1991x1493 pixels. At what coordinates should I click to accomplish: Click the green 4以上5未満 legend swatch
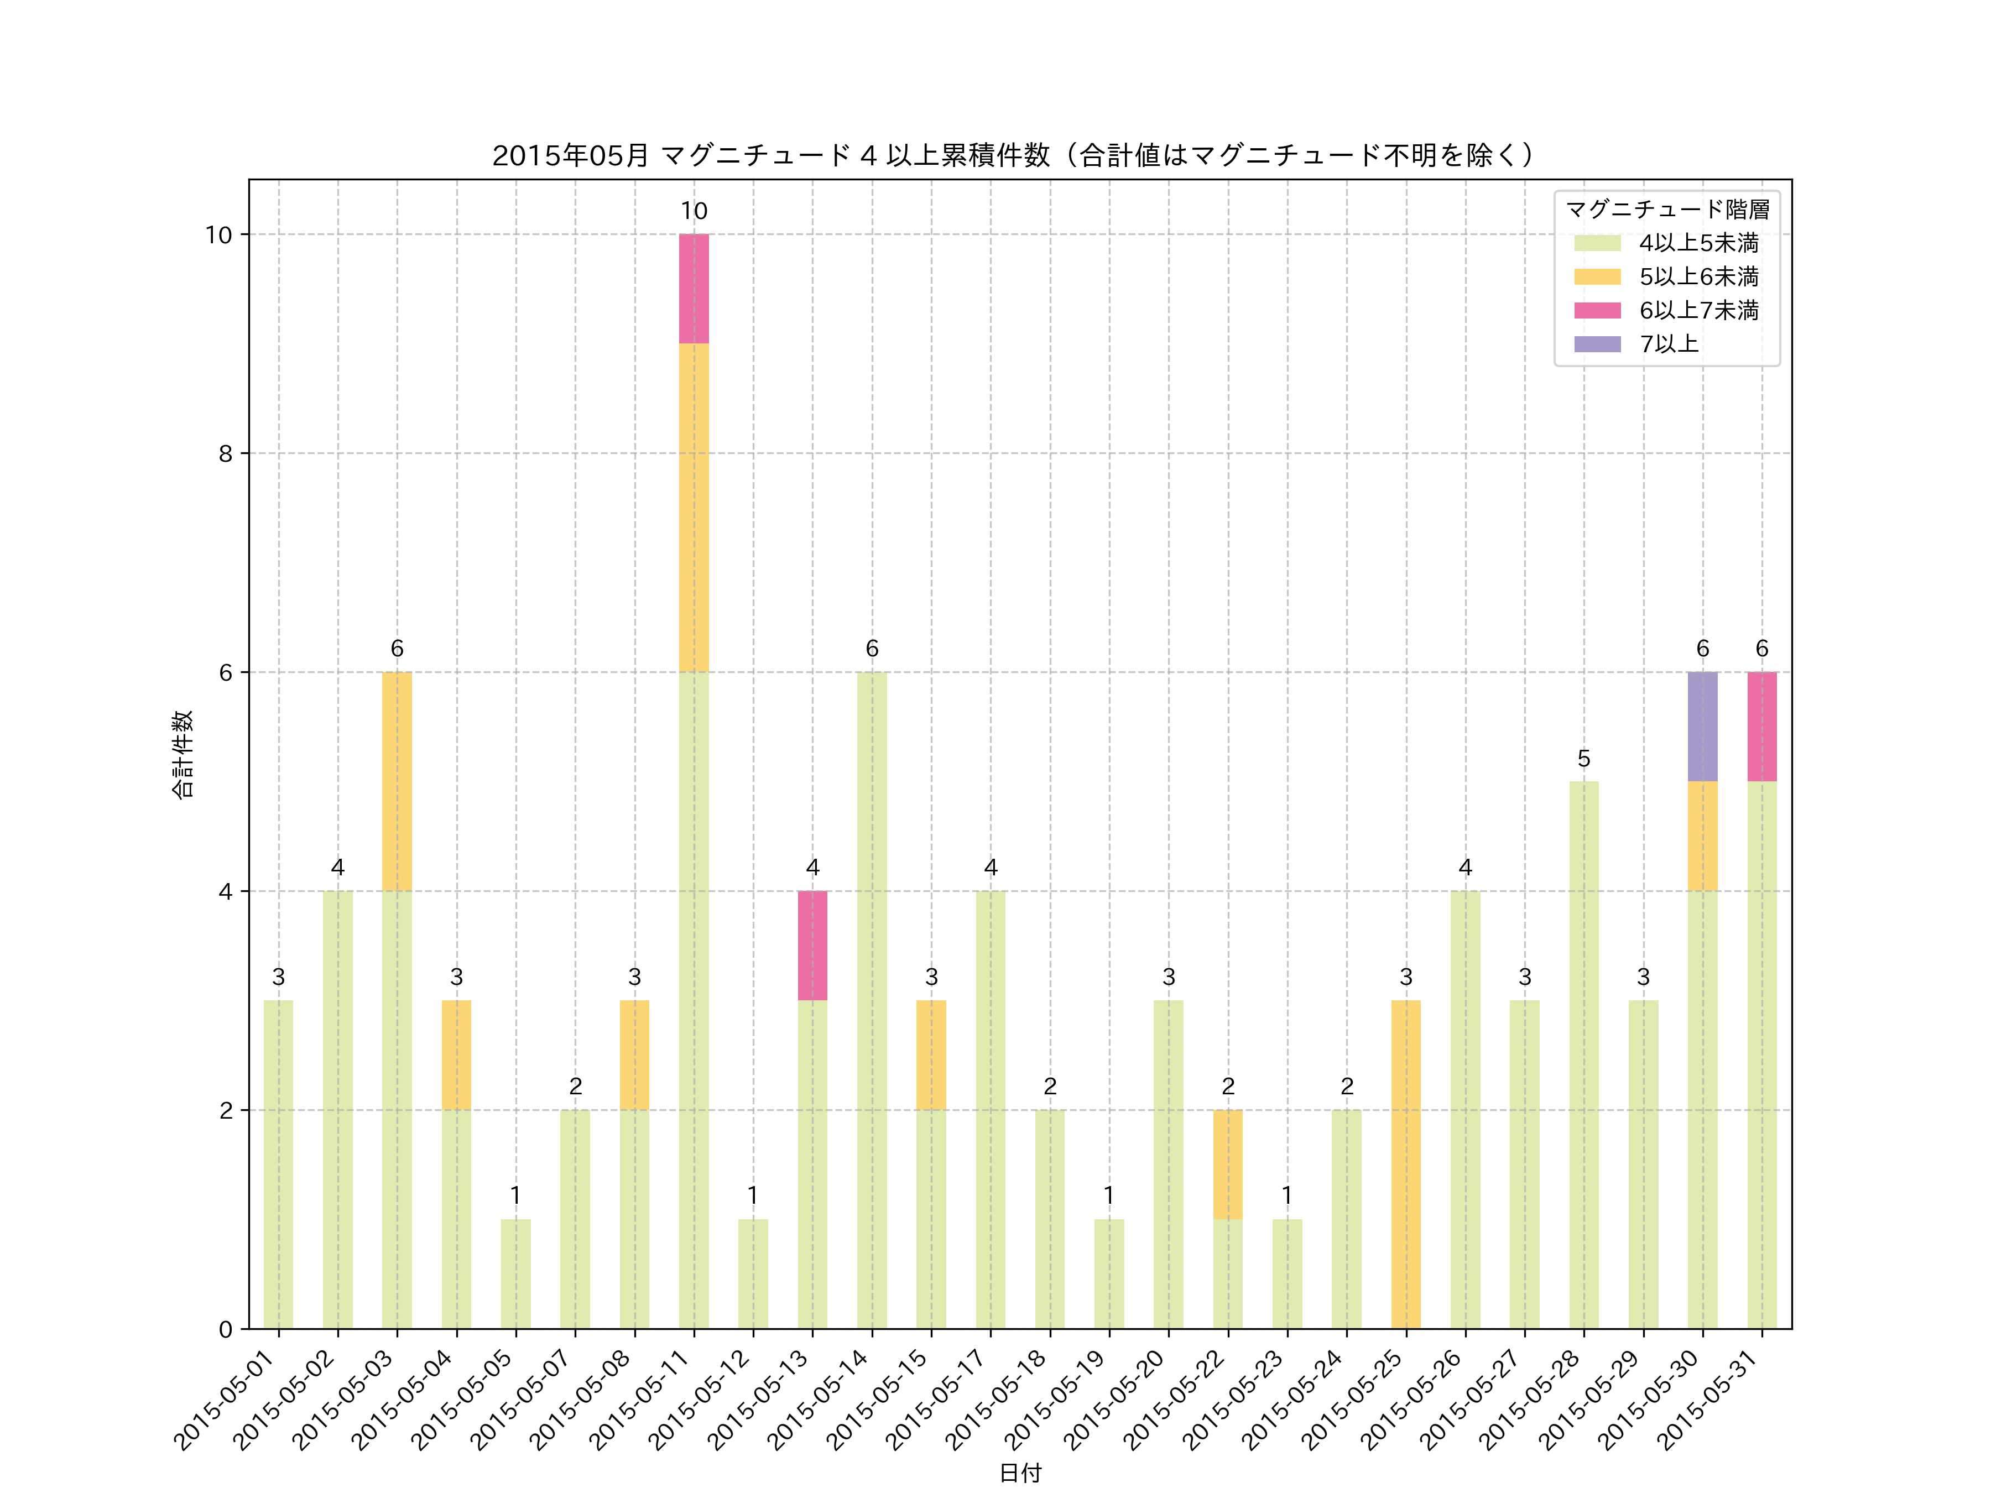[x=1597, y=243]
